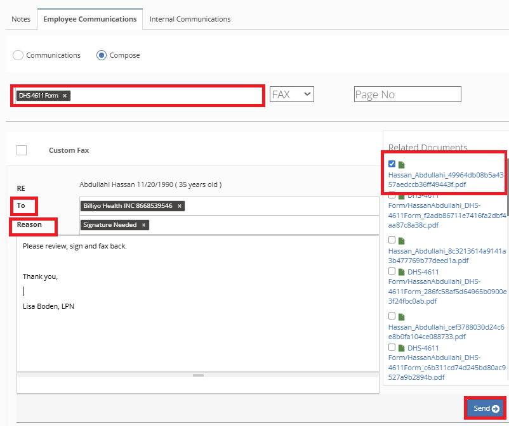Open the FAX delivery method dropdown
The width and height of the screenshot is (509, 426).
click(292, 94)
